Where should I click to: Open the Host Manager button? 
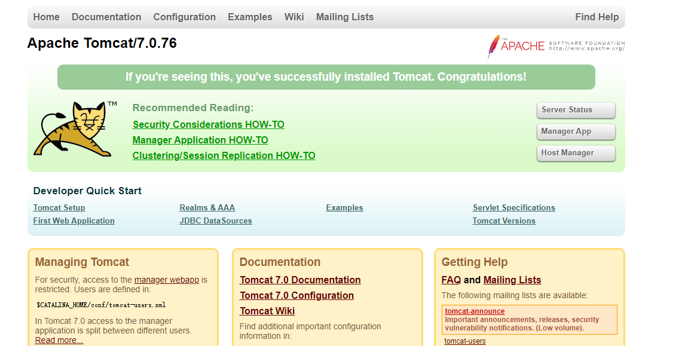(x=576, y=153)
